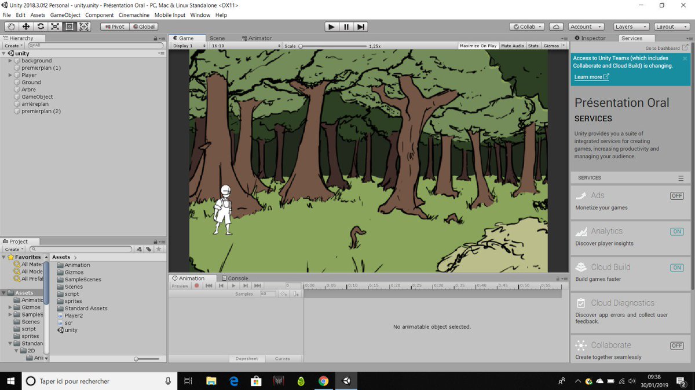Open the Gizmos dropdown arrow
The height and width of the screenshot is (390, 695).
564,46
